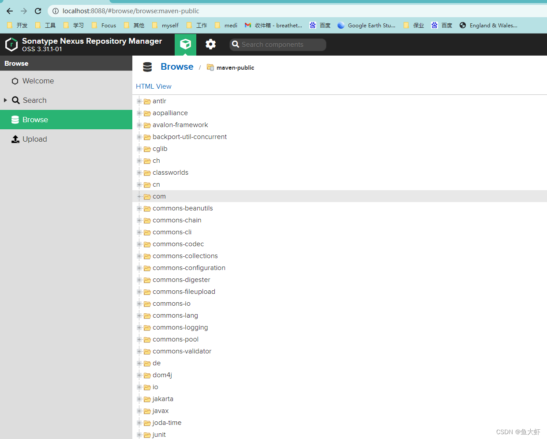This screenshot has height=439, width=547.
Task: Expand the junit folder node
Action: click(x=139, y=435)
